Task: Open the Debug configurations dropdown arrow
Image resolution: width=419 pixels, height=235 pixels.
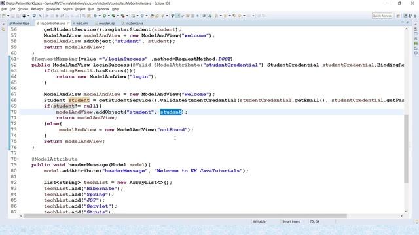Action: 100,16
